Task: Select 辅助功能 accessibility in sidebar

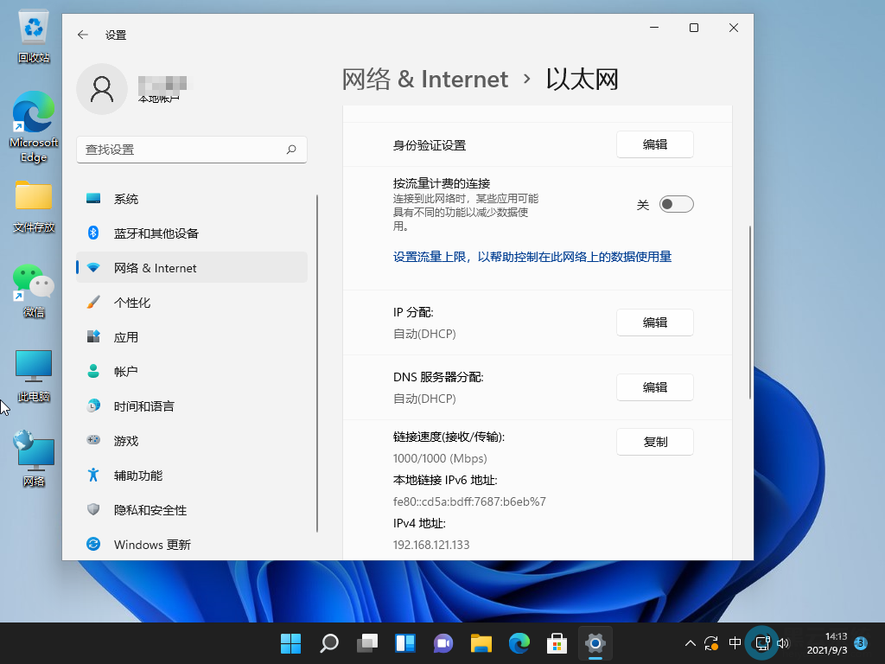Action: [x=138, y=476]
